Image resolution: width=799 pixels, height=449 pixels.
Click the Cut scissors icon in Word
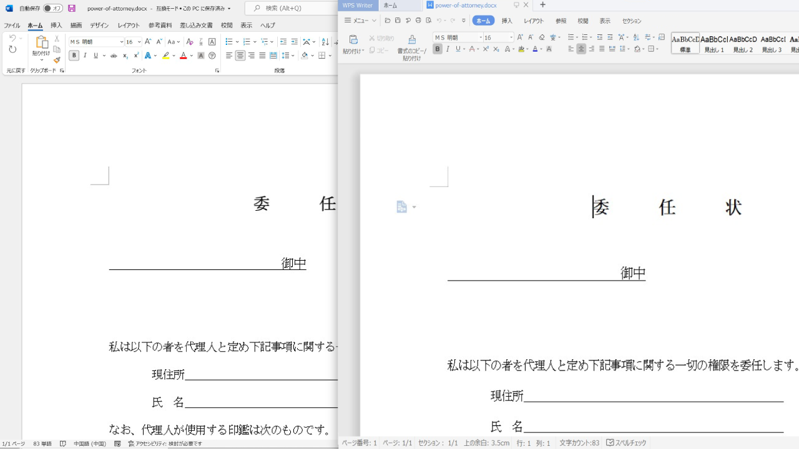[x=57, y=39]
